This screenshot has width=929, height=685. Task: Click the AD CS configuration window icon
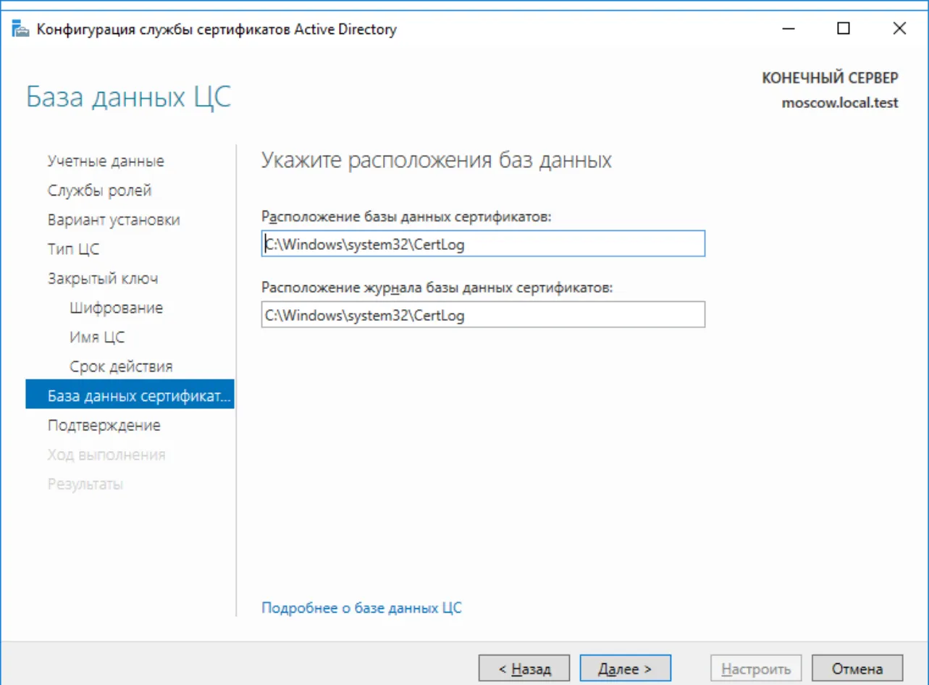21,30
